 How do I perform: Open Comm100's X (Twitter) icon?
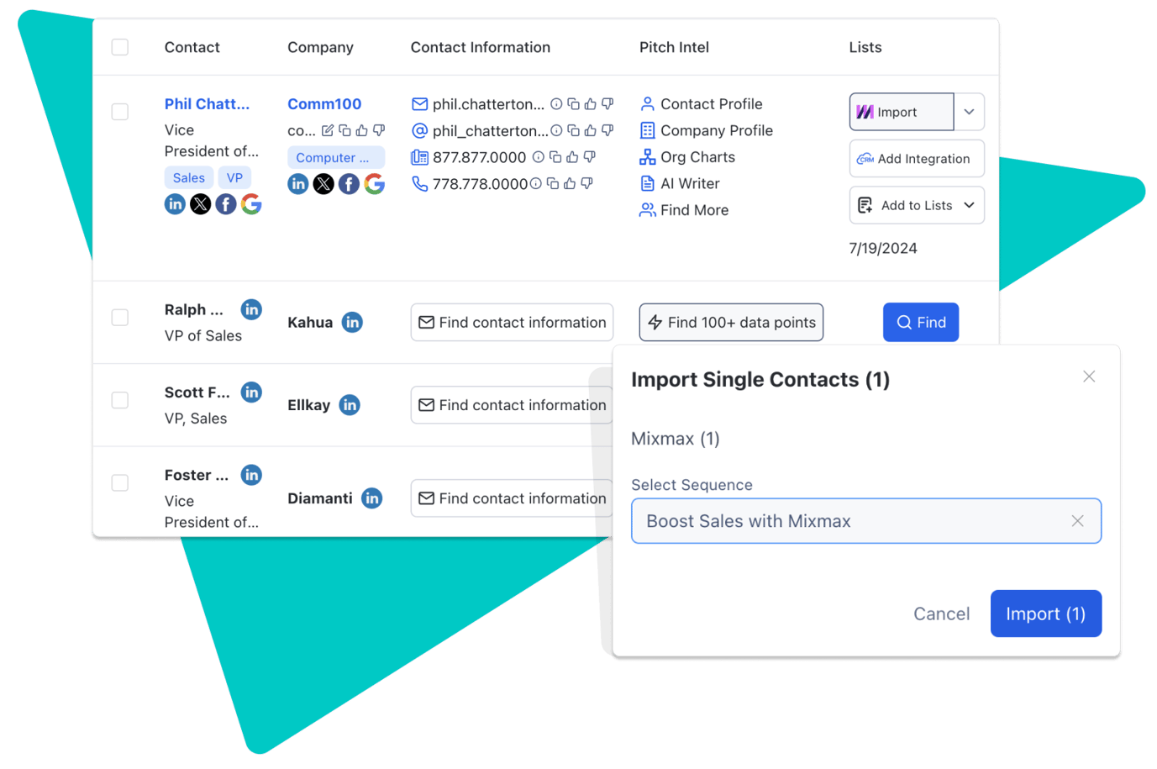323,184
